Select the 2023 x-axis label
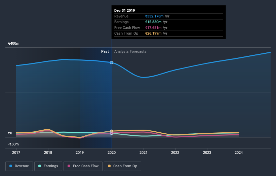Image resolution: width=276 pixels, height=176 pixels. click(207, 152)
